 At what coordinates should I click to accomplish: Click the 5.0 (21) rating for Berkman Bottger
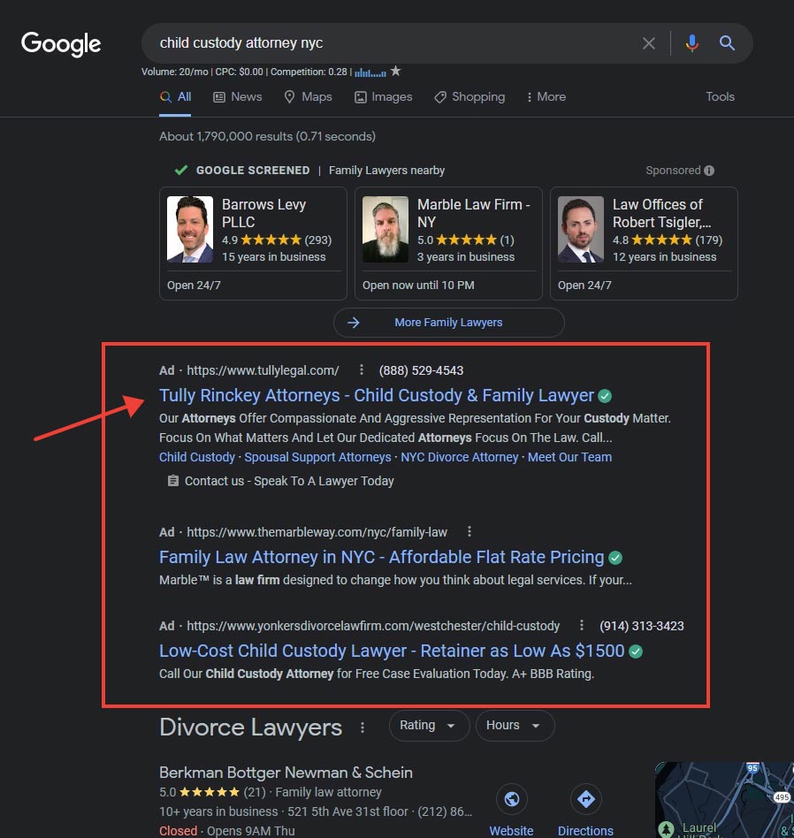click(x=213, y=792)
